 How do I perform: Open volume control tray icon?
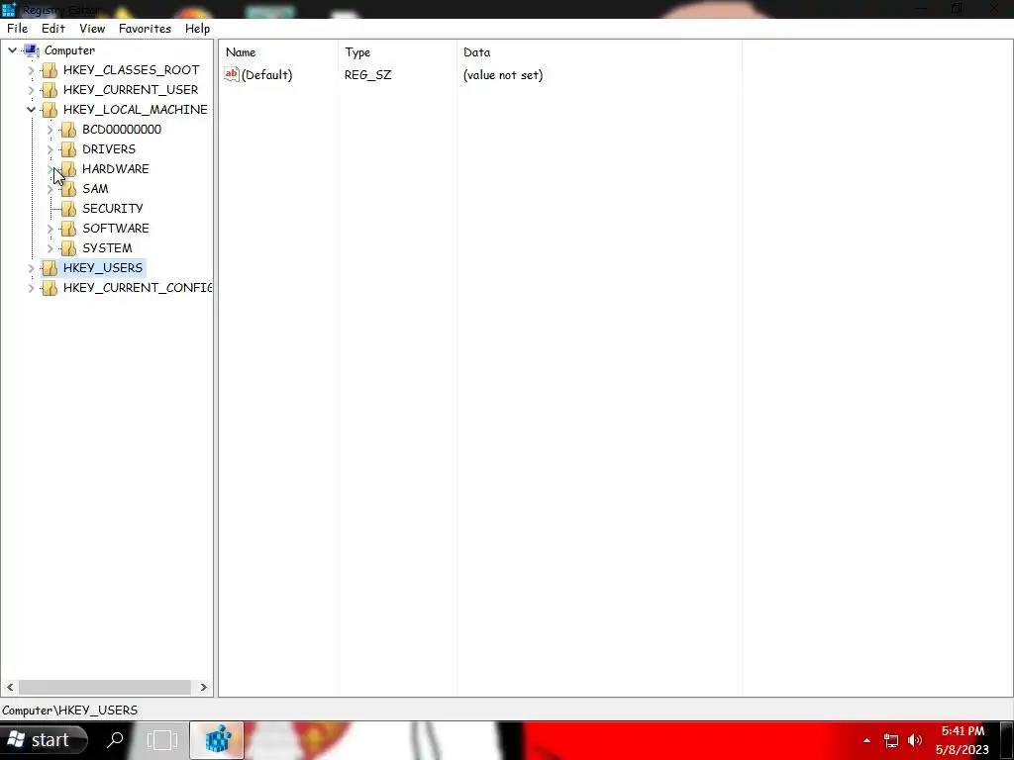[914, 740]
